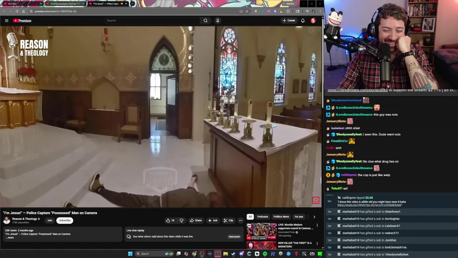Ask about this video

[213, 220]
